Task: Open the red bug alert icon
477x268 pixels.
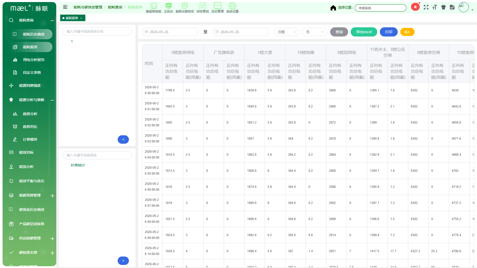Action: point(415,7)
